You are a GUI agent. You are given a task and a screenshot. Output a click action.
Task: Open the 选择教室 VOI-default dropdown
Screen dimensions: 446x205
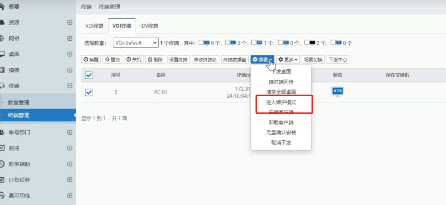pyautogui.click(x=135, y=43)
